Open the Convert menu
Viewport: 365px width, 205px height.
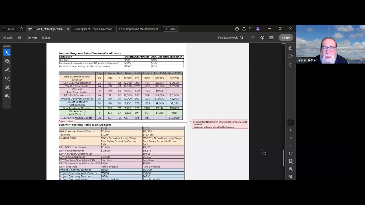pos(32,38)
